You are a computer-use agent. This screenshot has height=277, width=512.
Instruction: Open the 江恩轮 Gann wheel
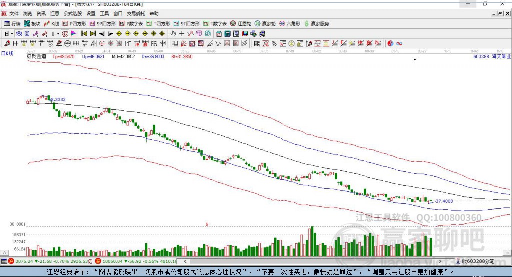tap(241, 24)
